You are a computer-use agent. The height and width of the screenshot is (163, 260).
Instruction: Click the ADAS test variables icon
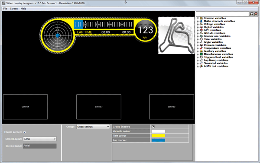pyautogui.click(x=201, y=66)
